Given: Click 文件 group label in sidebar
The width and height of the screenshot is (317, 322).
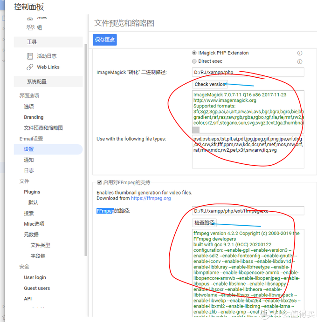Looking at the screenshot, I should pyautogui.click(x=24, y=181).
